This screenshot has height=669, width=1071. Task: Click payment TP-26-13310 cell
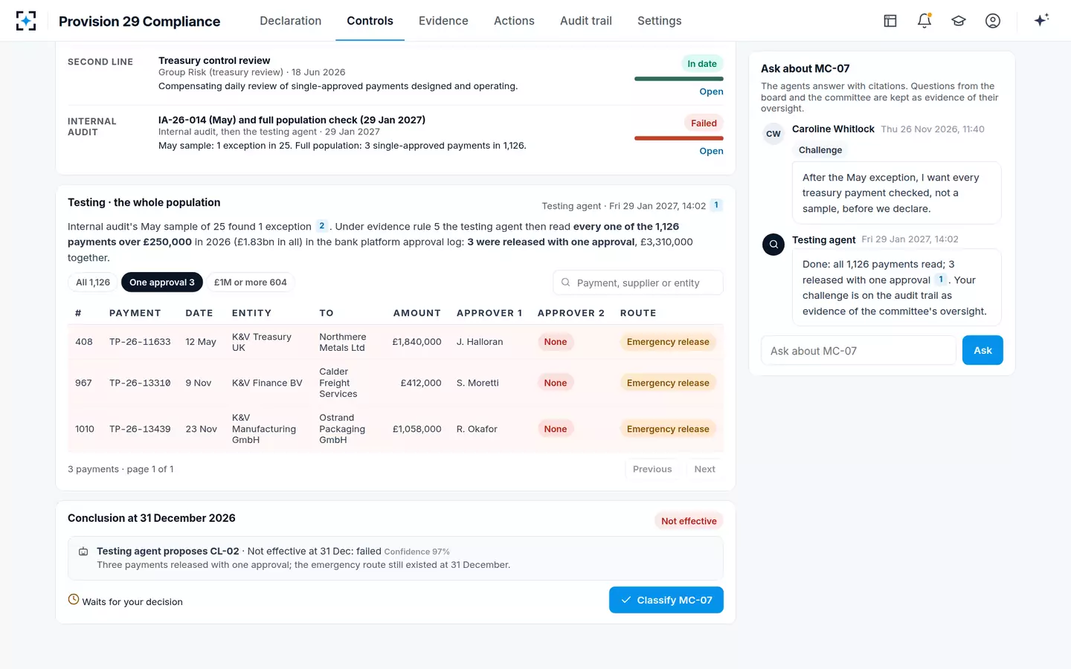point(140,383)
